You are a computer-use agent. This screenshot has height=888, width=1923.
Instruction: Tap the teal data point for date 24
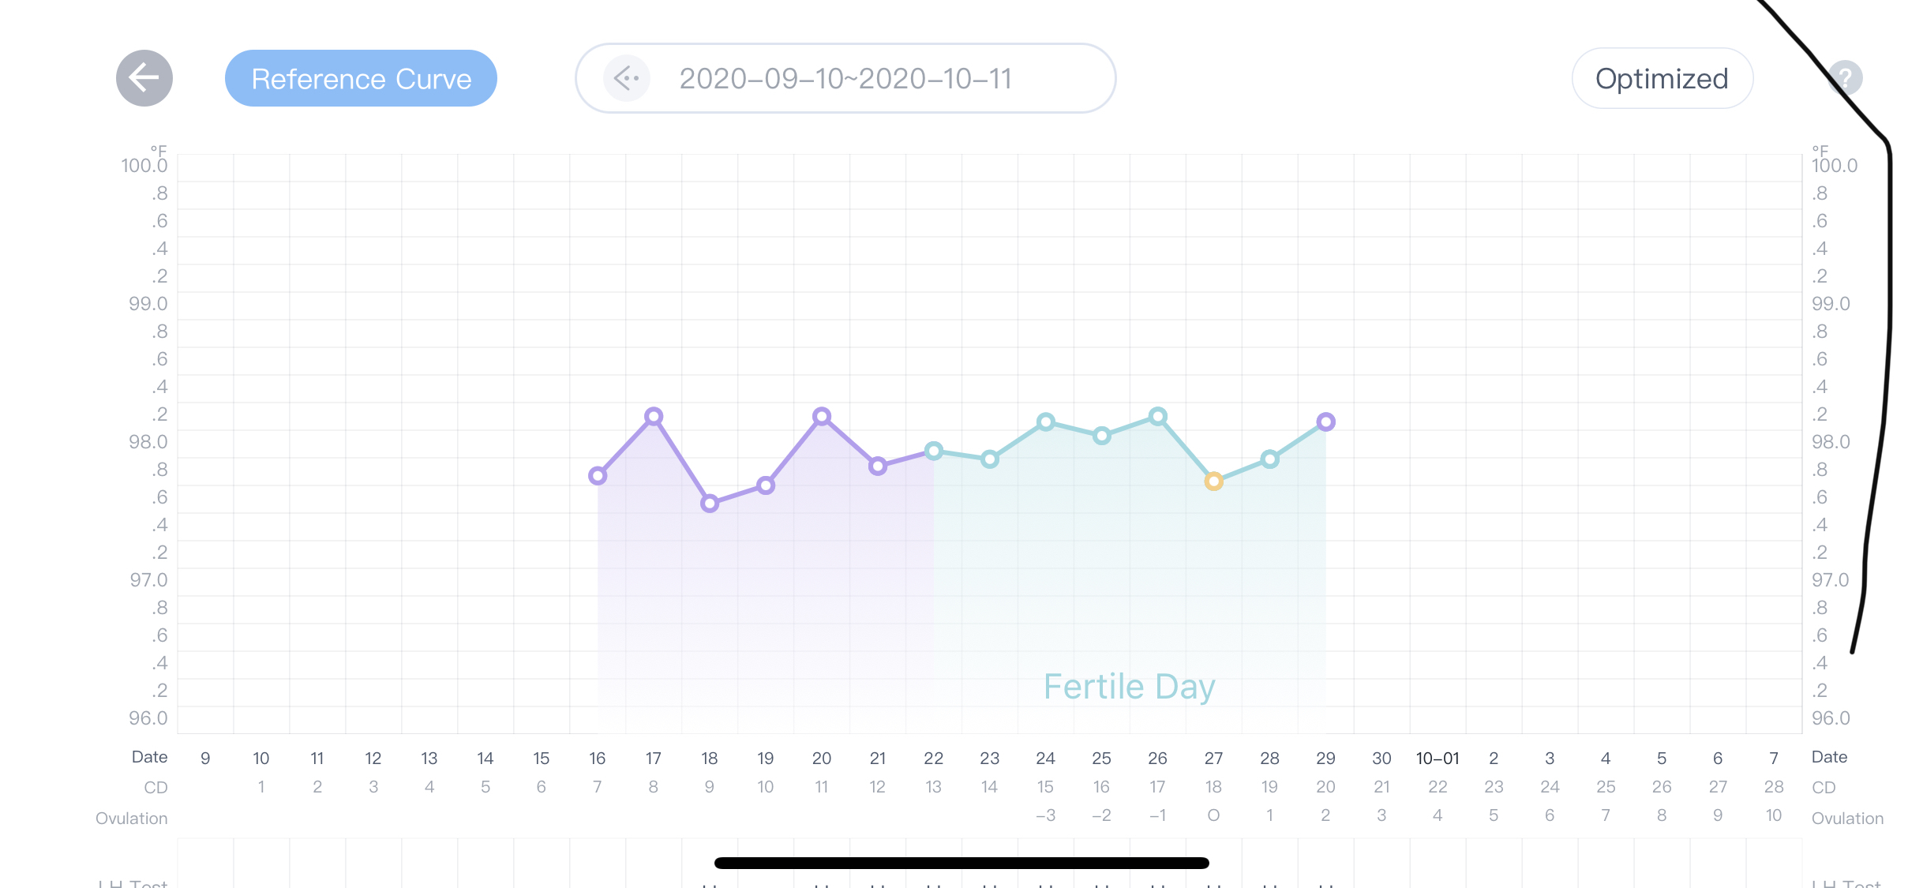tap(1045, 422)
